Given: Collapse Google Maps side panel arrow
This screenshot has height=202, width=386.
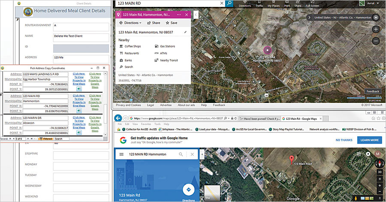Looking at the screenshot, I should 202,154.
